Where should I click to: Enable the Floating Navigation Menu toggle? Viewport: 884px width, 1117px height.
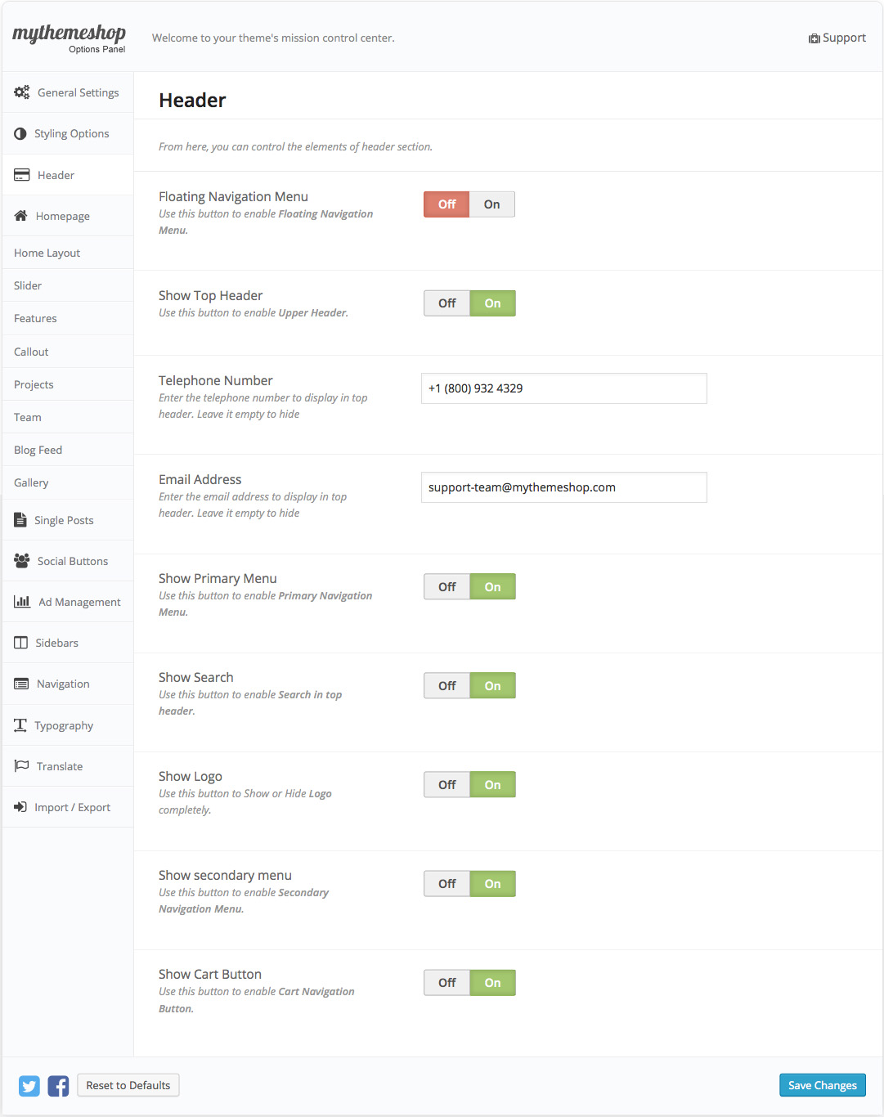(491, 204)
